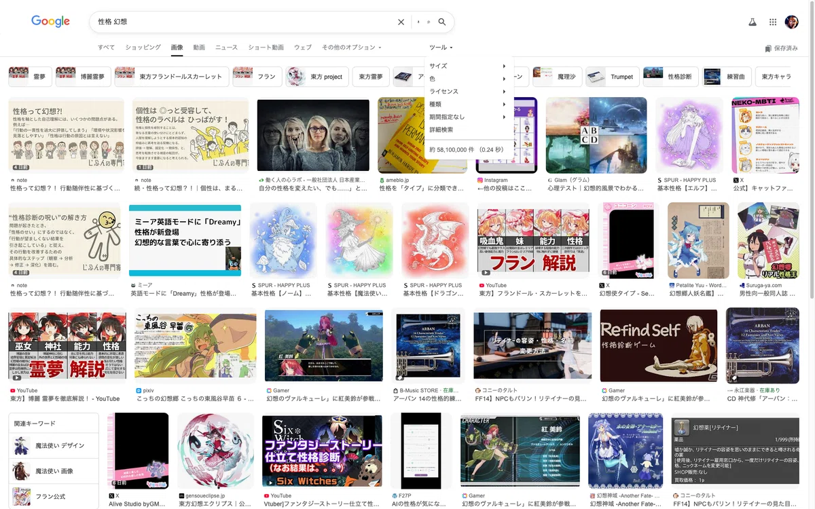Select the Trumpet filter chip

pos(612,77)
